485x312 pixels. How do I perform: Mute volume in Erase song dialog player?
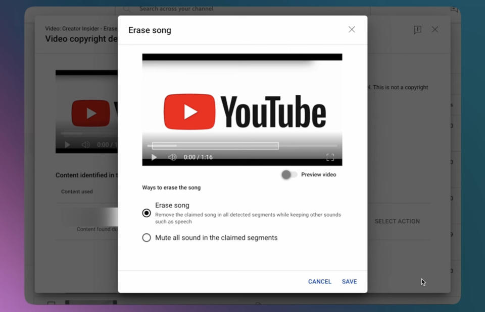pyautogui.click(x=172, y=157)
